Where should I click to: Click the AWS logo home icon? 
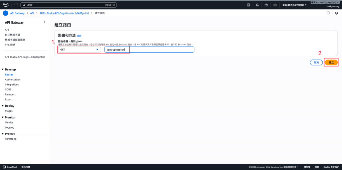pos(6,5)
